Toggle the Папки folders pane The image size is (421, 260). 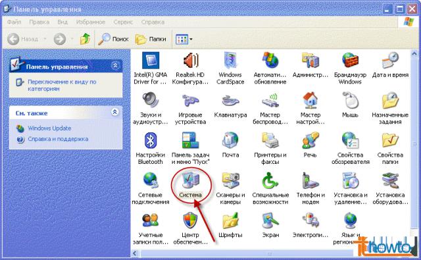(x=151, y=39)
